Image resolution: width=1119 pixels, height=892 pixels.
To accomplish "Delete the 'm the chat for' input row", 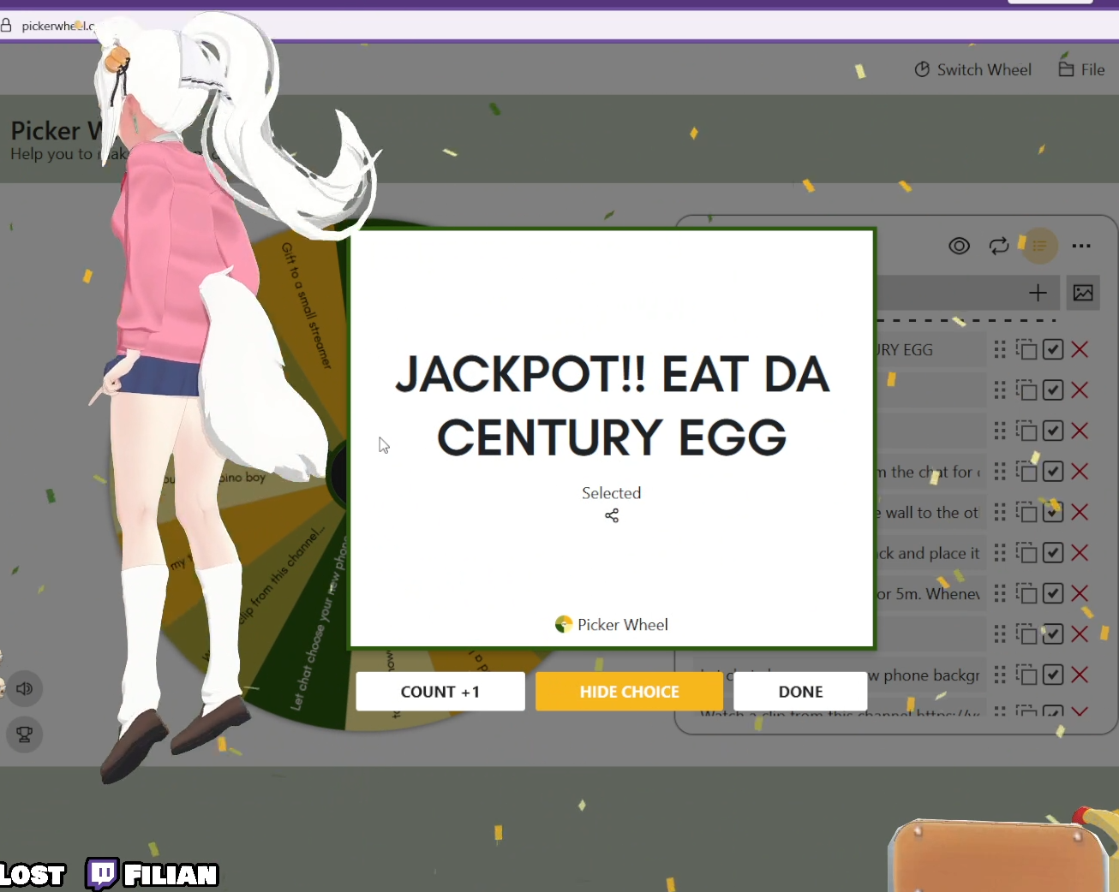I will point(1080,472).
